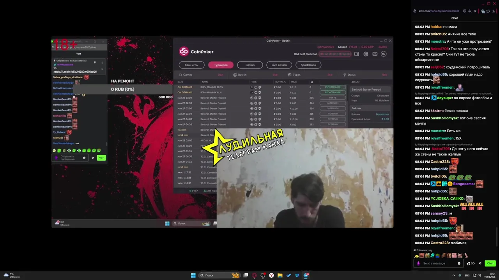Open the Windows Start button
Image resolution: width=499 pixels, height=280 pixels.
pos(193,275)
